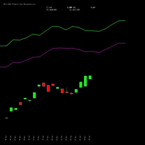The width and height of the screenshot is (145, 145).
Task: Click the 02 Apr date label
Action: 6,138
